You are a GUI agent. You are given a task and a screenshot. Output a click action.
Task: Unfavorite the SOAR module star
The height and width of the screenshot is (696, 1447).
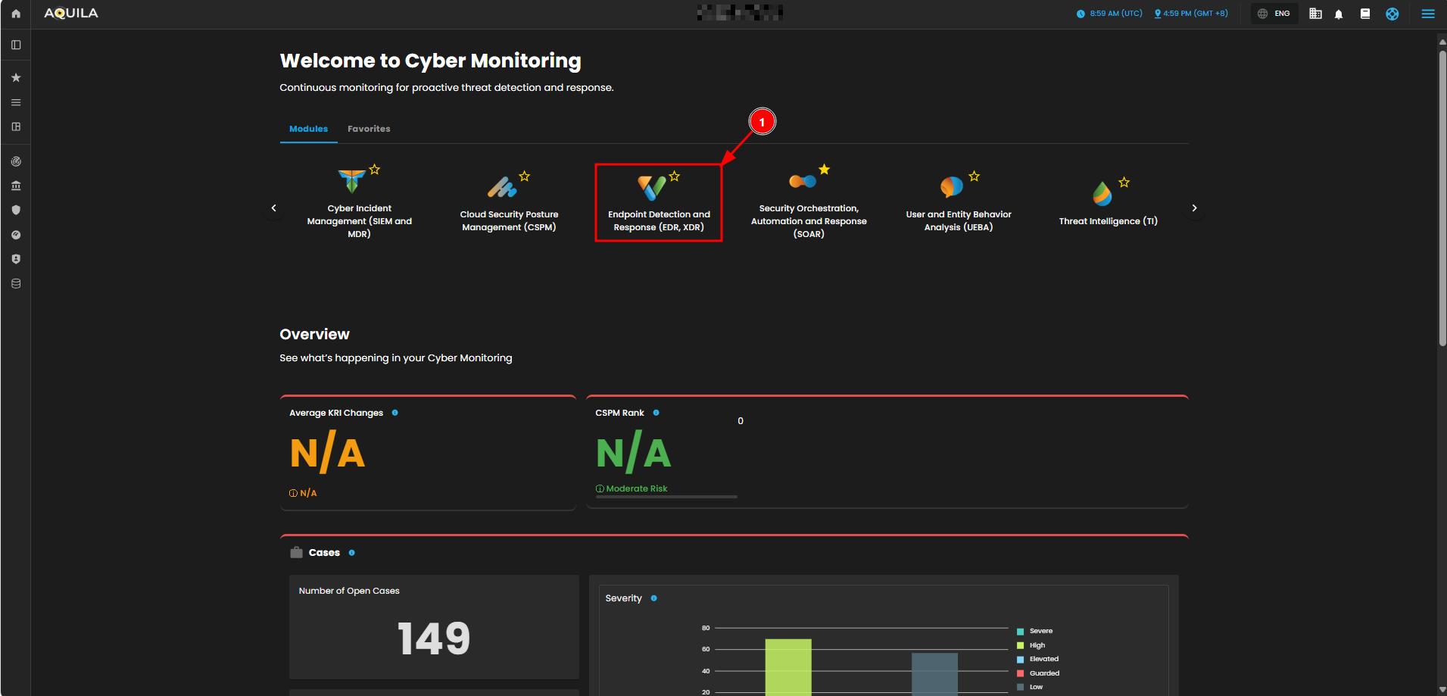824,170
